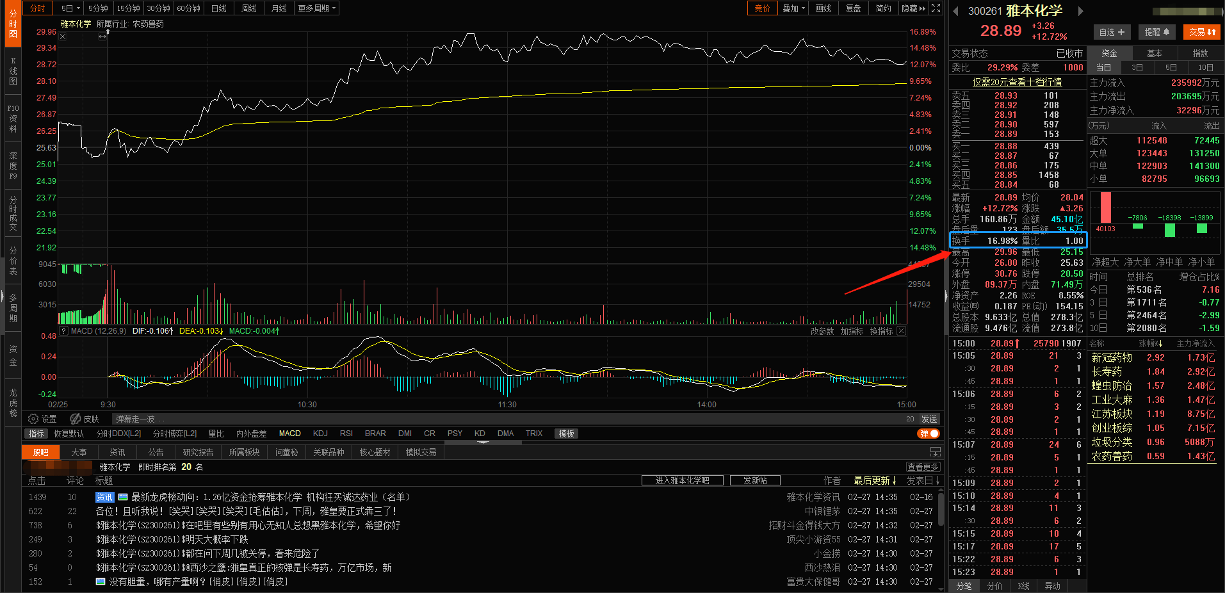
Task: Open the 皮肤 skin theme picker
Action: [85, 419]
